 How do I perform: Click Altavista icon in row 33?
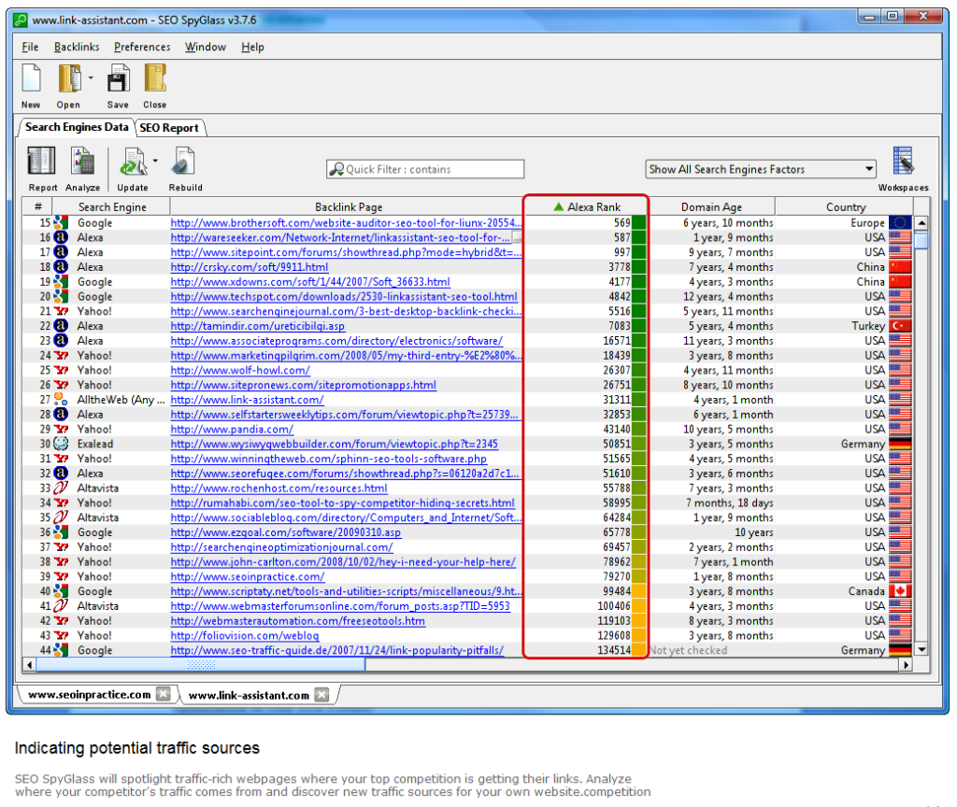coord(61,488)
